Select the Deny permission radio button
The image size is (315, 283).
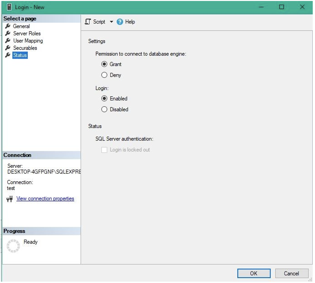tap(104, 75)
